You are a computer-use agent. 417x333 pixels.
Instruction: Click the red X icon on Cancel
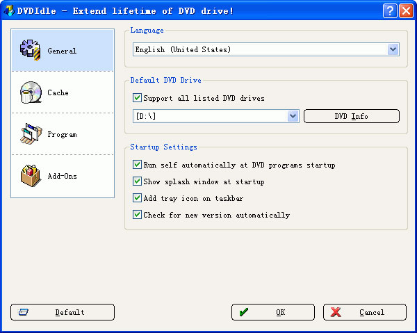[x=336, y=312]
